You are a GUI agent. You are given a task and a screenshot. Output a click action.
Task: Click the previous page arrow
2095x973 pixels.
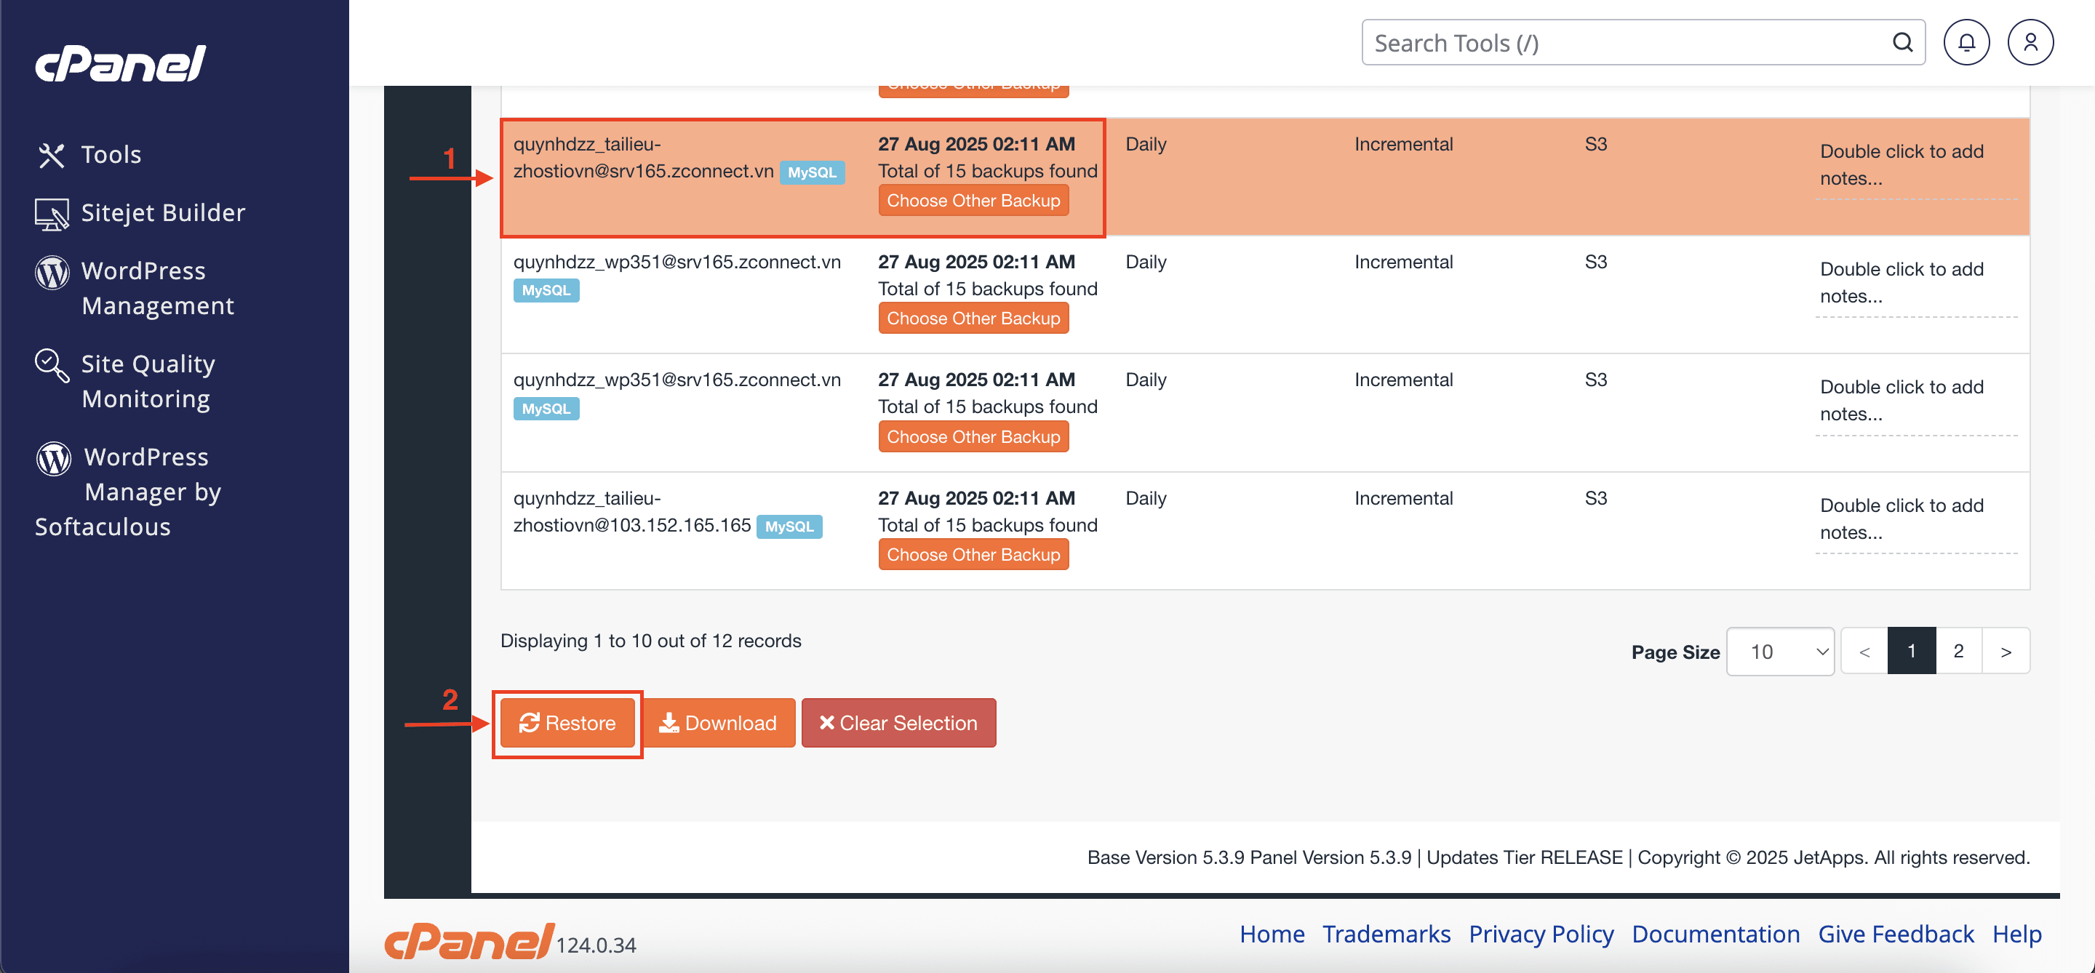coord(1864,651)
